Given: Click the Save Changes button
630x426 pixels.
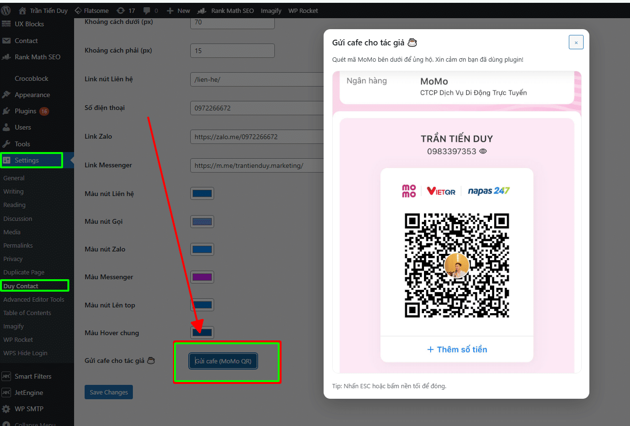Looking at the screenshot, I should click(x=109, y=392).
